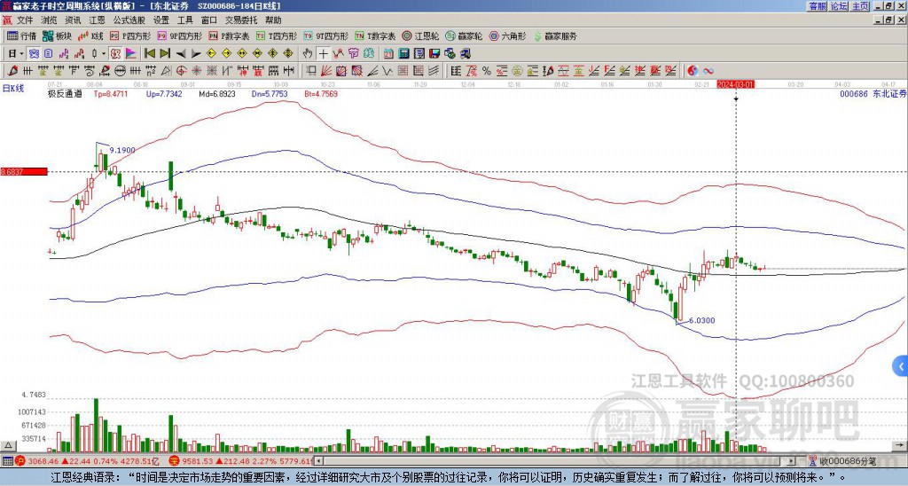Screen dimensions: 908x486
Task: Click the 客服 customer service button
Action: pyautogui.click(x=818, y=6)
